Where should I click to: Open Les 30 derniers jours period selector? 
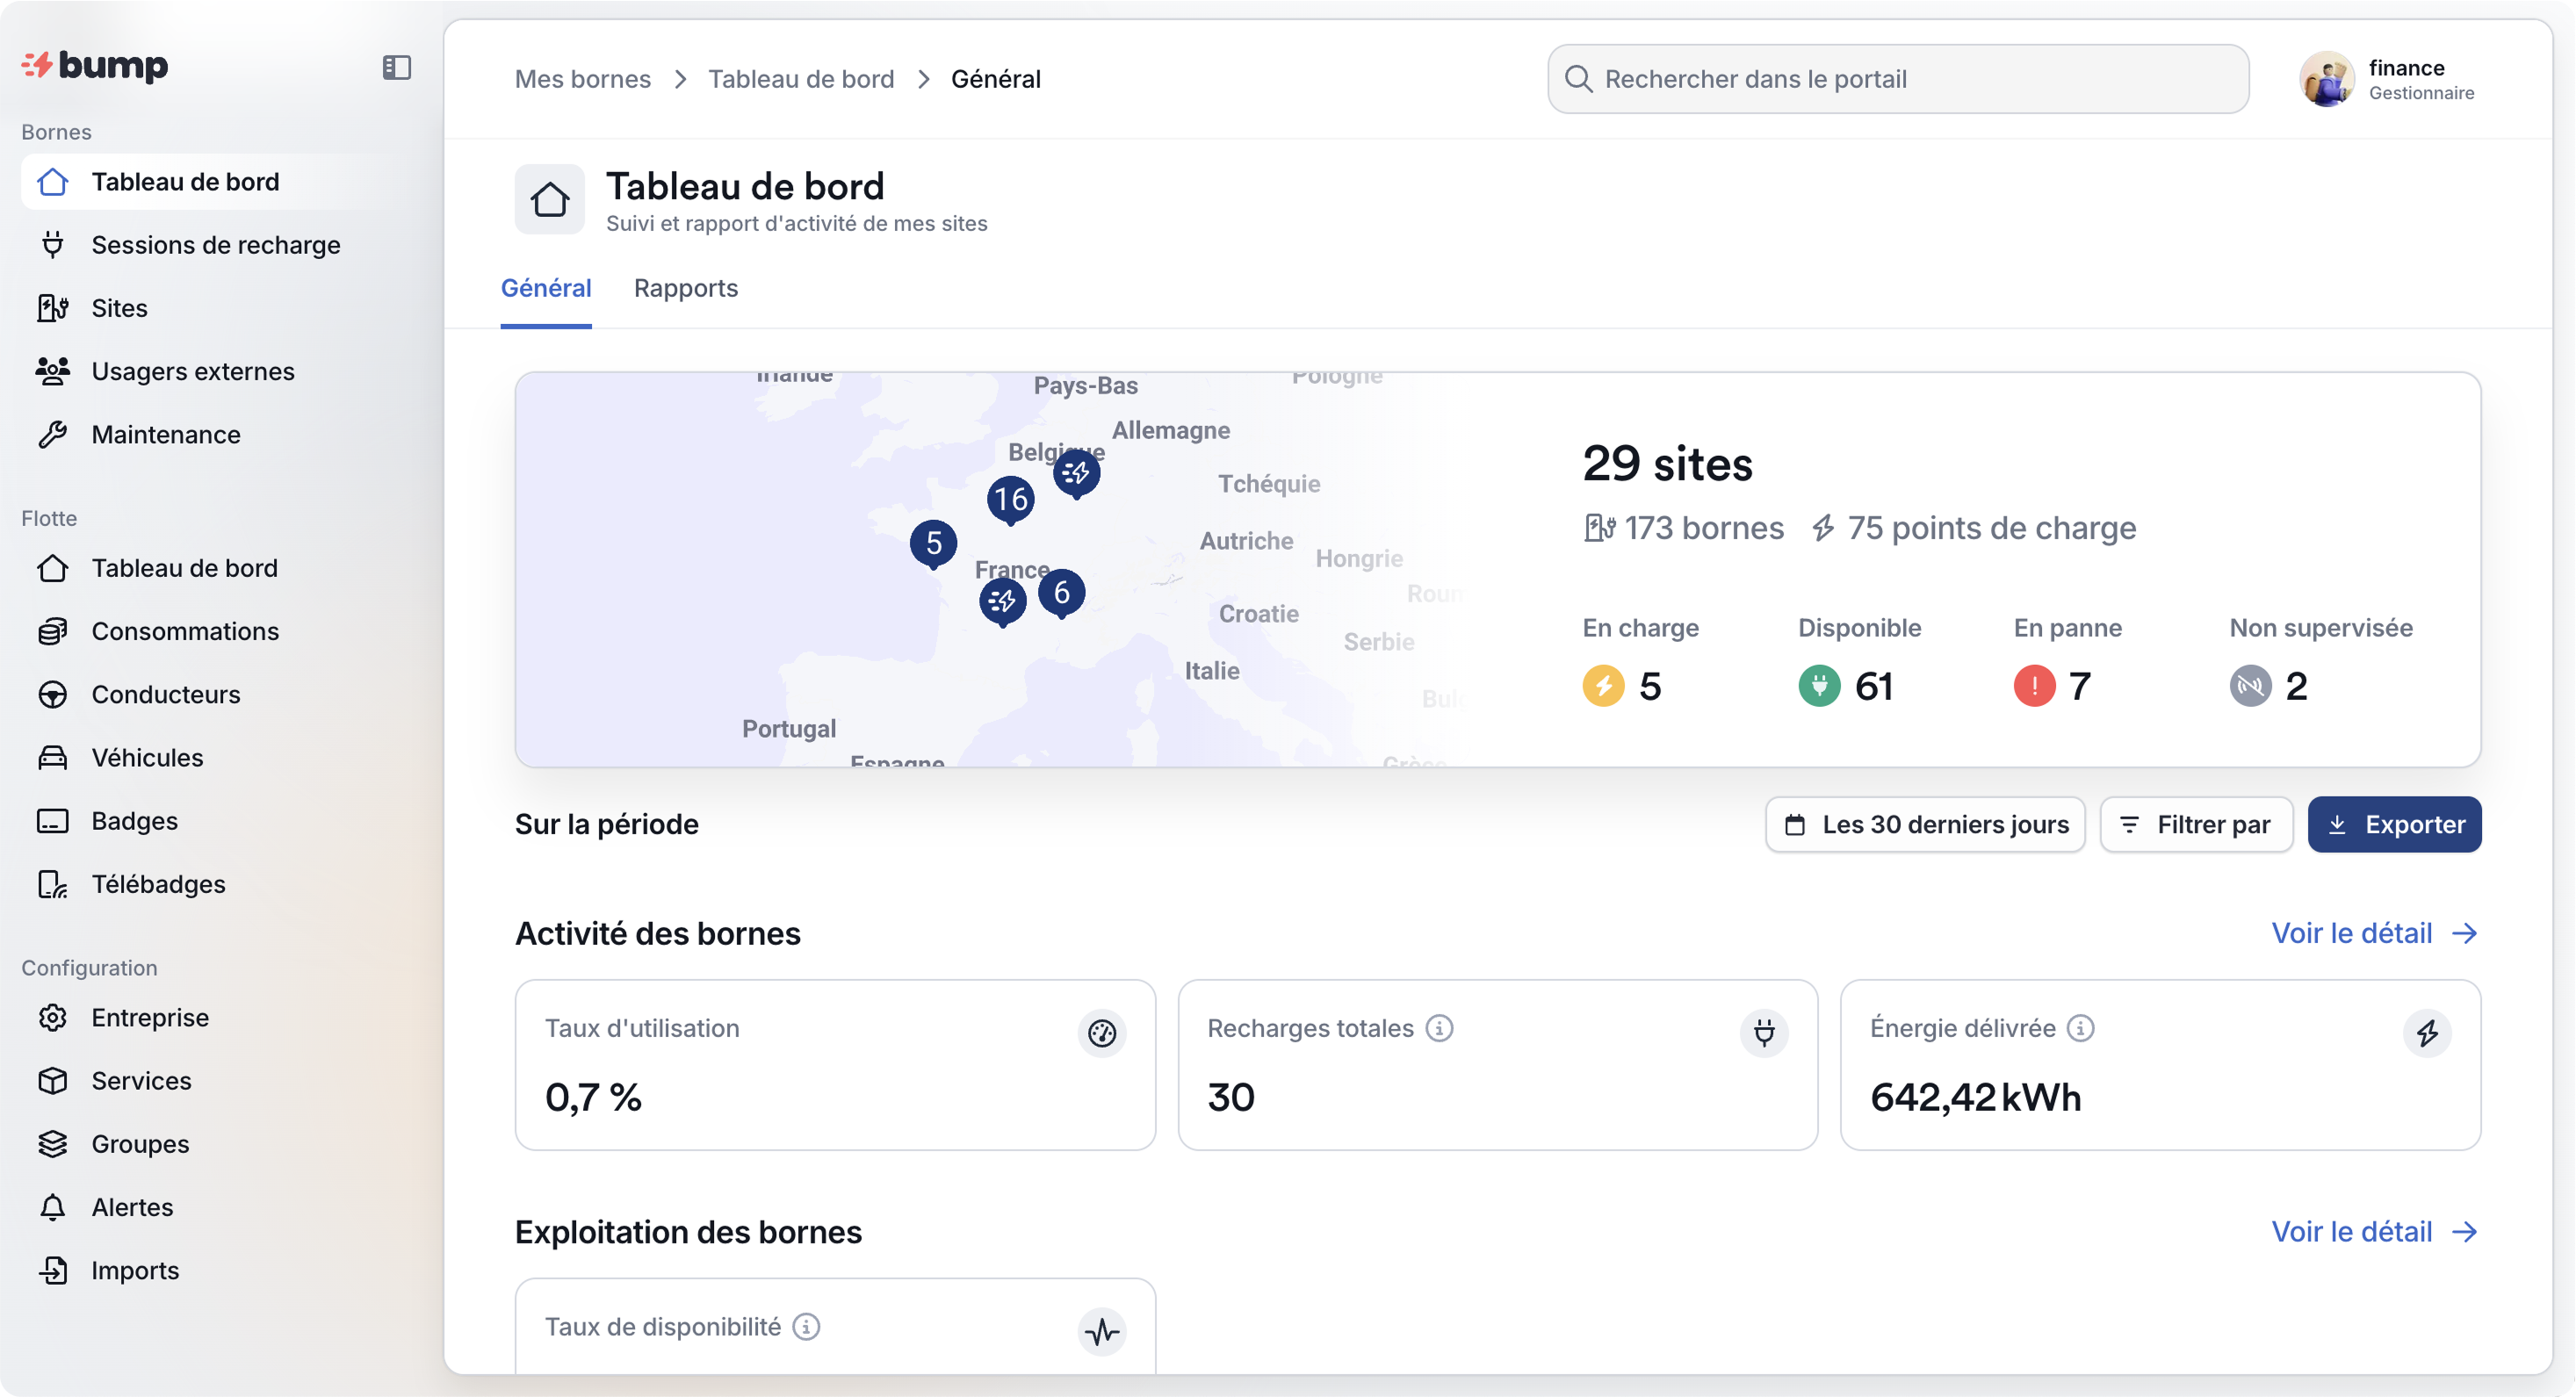[1925, 824]
